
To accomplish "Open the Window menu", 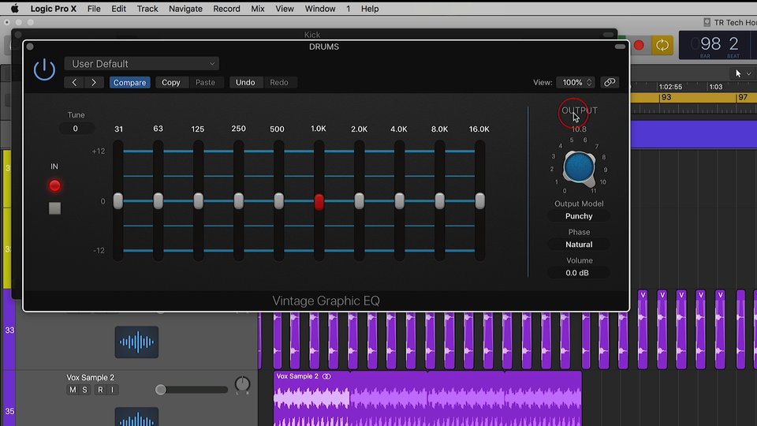I will [320, 9].
